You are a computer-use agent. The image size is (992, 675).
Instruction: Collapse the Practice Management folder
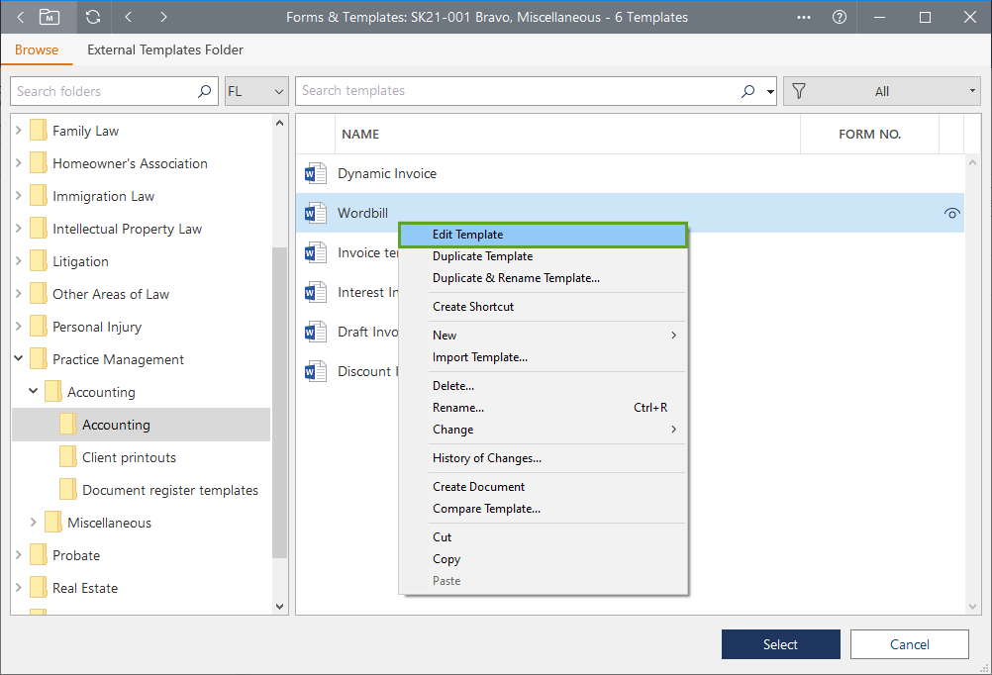(x=19, y=359)
